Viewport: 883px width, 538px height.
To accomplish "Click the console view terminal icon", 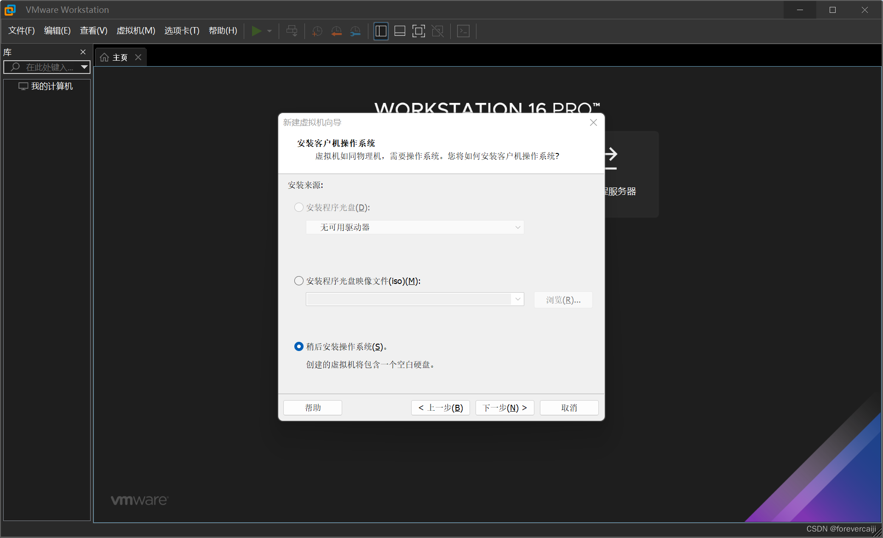I will [x=463, y=31].
